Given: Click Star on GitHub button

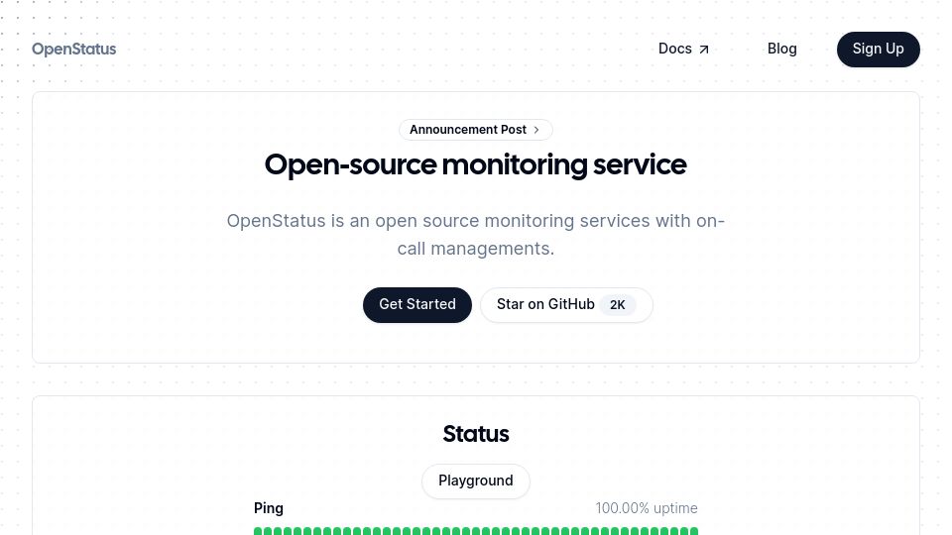Looking at the screenshot, I should (x=566, y=304).
